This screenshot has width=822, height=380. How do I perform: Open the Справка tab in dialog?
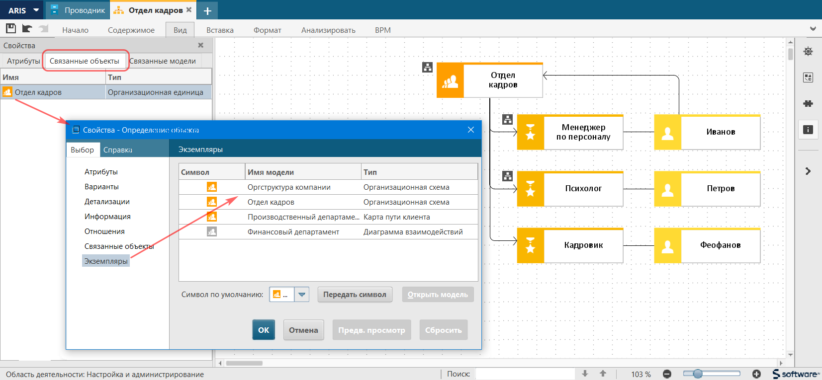pyautogui.click(x=118, y=150)
